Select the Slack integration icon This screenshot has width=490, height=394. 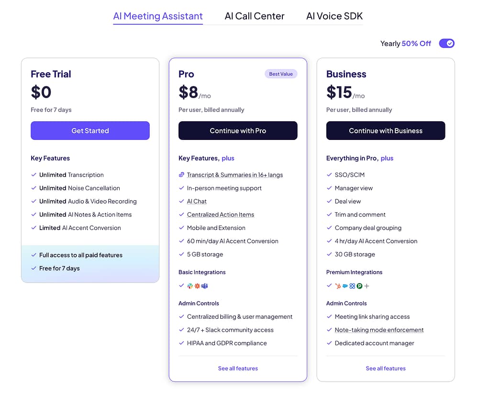190,286
